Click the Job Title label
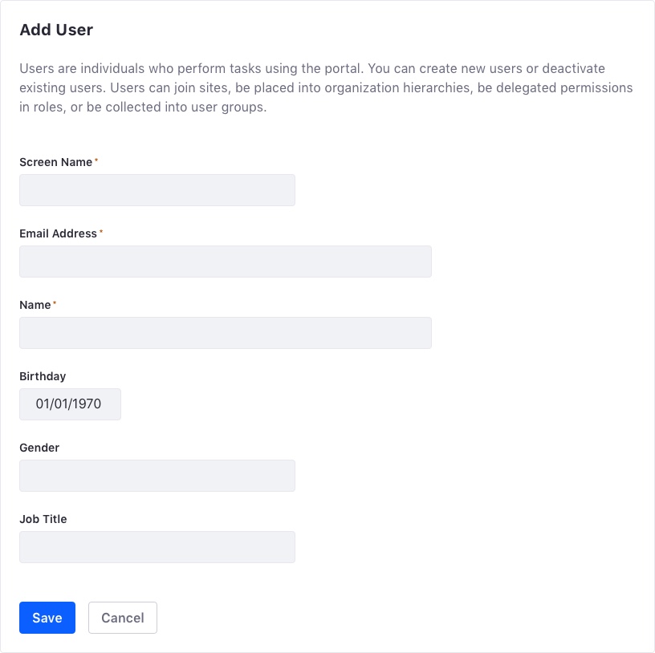Image resolution: width=655 pixels, height=653 pixels. pos(43,519)
